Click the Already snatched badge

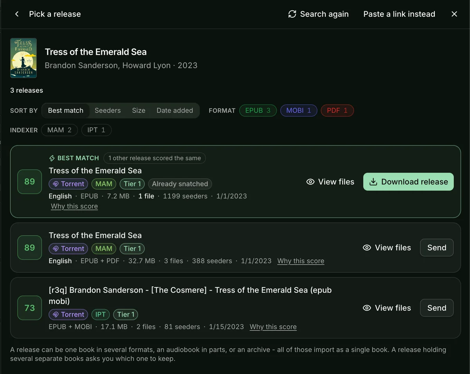[x=180, y=184]
